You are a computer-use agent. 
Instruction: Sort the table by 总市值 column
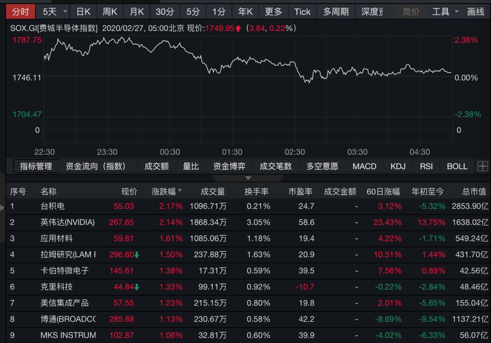click(474, 191)
